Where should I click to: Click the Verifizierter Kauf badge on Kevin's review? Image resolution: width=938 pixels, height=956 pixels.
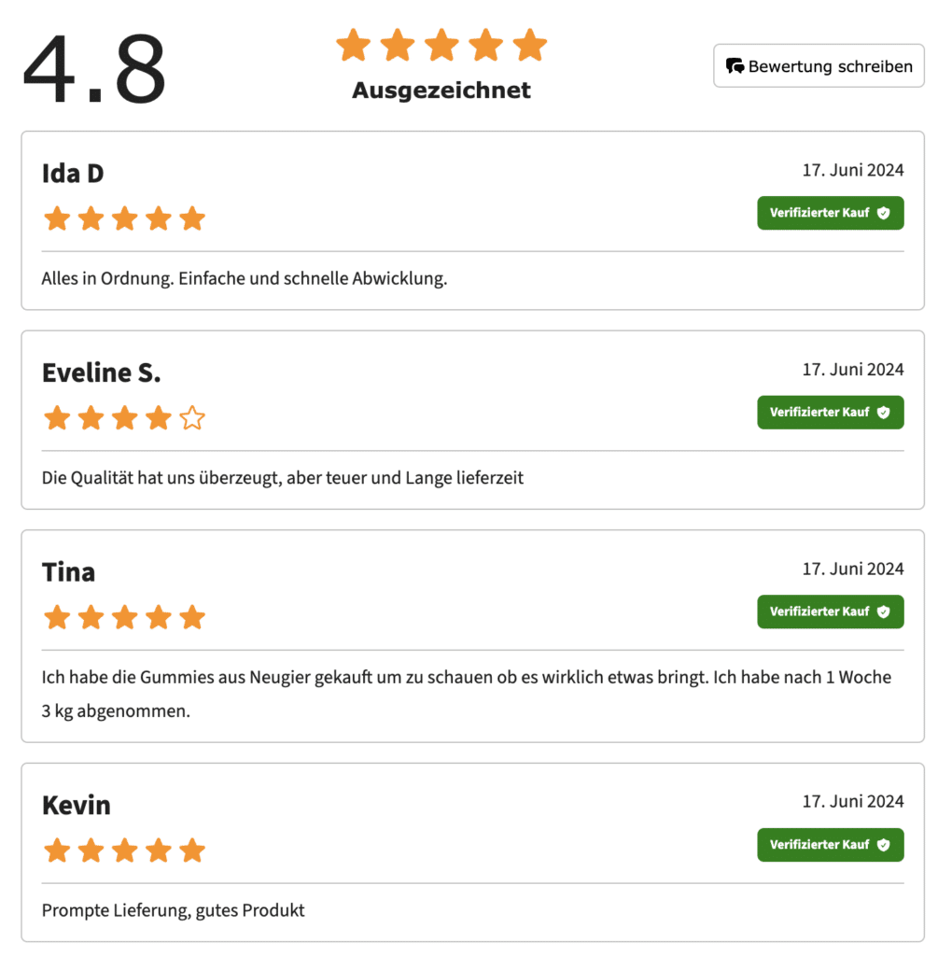[x=830, y=845]
